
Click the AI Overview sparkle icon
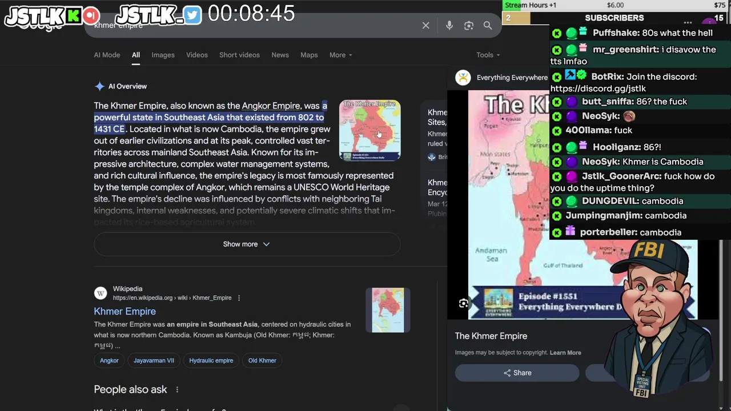(99, 86)
